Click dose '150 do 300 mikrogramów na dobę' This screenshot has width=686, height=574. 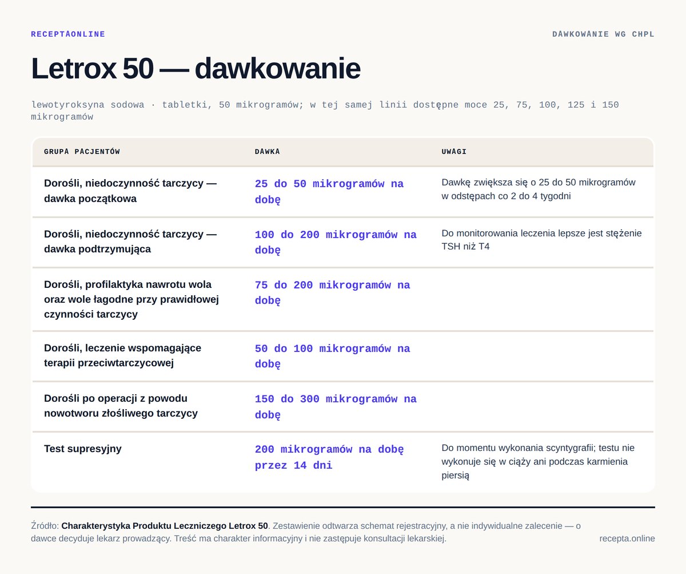(x=336, y=406)
